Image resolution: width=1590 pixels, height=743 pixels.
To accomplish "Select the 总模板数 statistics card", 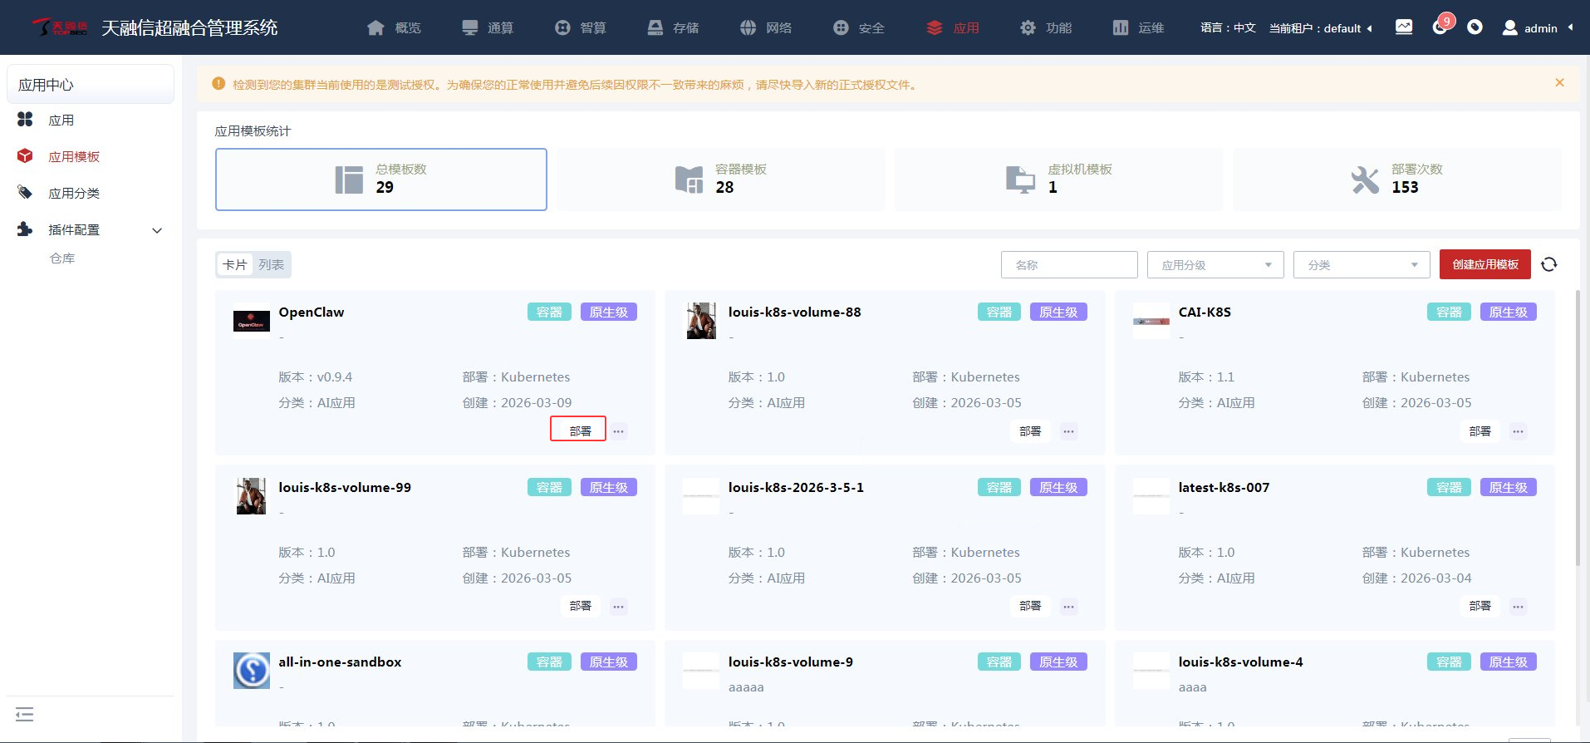I will [381, 180].
